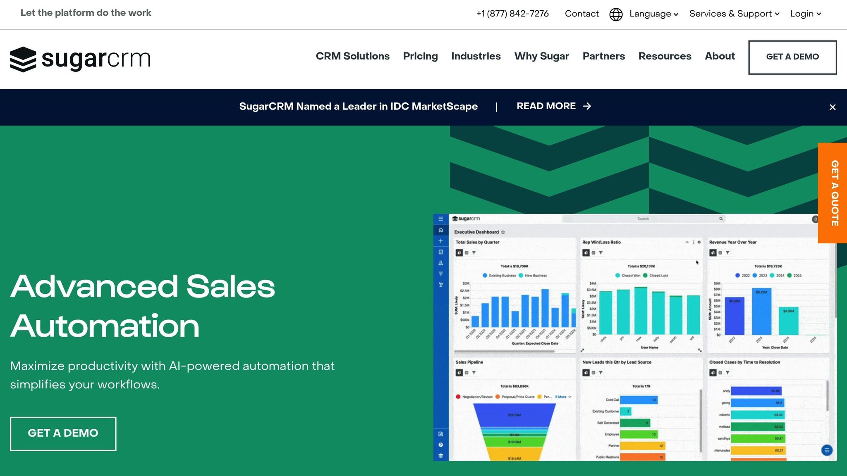The image size is (847, 476).
Task: Collapse Rep Win/Loss Ratio panel with chevron
Action: point(687,242)
